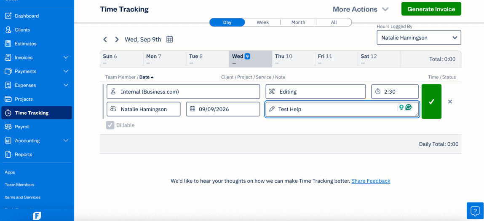This screenshot has width=484, height=221.
Task: Select Sun 6 in the week strip
Action: (122, 59)
